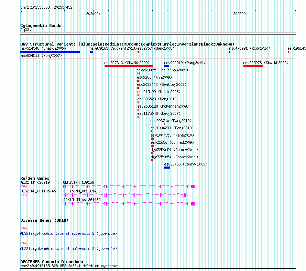Select the nsv525978 (Shaikh2009) red loss bar
This screenshot has width=306, height=271.
pyautogui.click(x=253, y=66)
